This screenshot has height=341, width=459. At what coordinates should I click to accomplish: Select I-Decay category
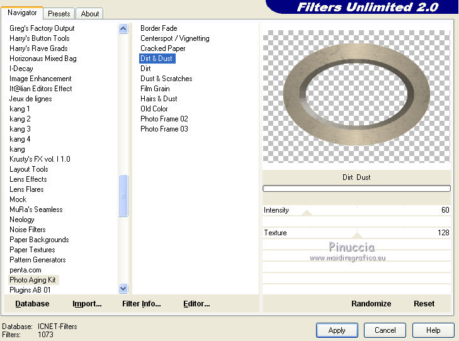[x=21, y=69]
